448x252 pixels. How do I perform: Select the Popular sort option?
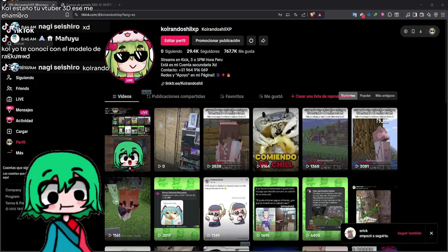click(x=365, y=96)
